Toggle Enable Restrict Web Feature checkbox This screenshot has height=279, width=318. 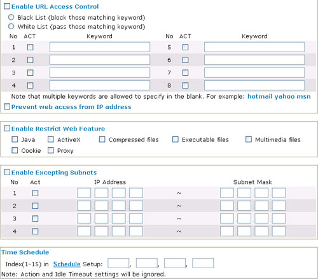7,128
